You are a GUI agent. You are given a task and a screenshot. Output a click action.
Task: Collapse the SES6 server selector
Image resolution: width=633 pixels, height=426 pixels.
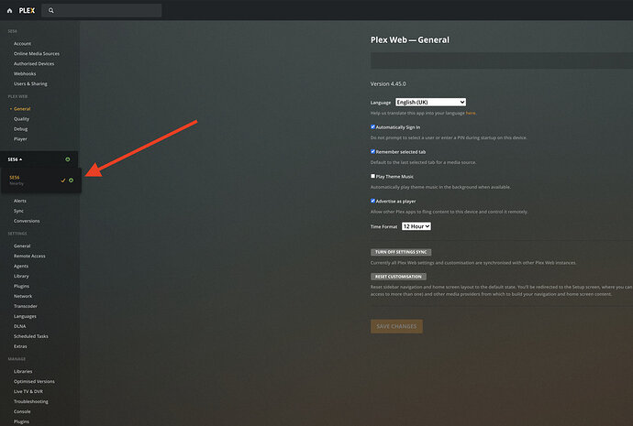tap(15, 159)
